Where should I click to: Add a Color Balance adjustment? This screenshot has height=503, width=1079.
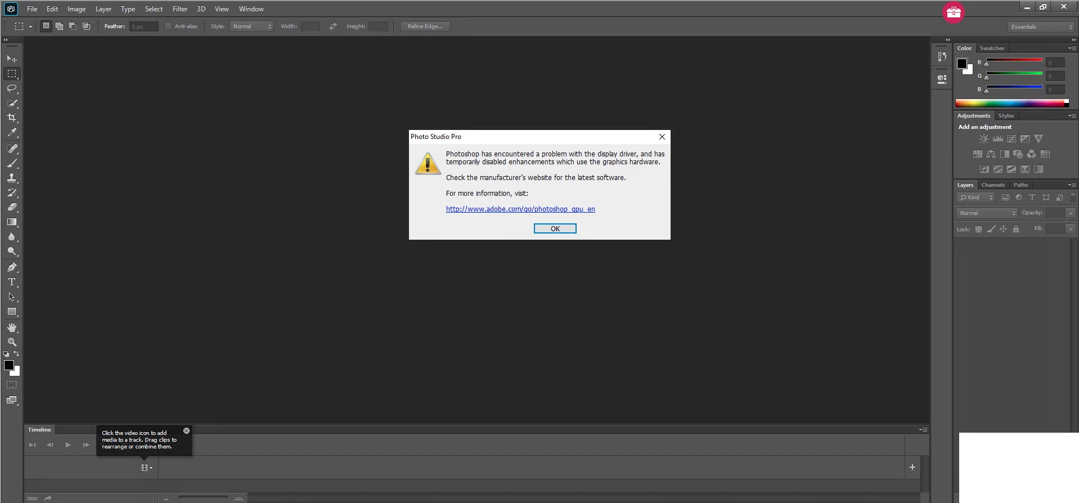click(x=991, y=154)
